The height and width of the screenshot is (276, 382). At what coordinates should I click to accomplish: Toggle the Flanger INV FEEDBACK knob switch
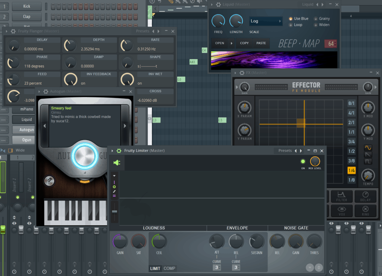click(71, 80)
